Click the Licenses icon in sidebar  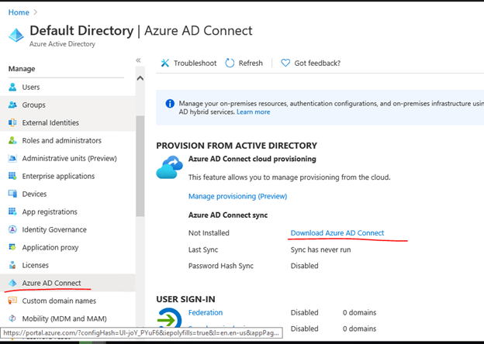pyautogui.click(x=12, y=266)
